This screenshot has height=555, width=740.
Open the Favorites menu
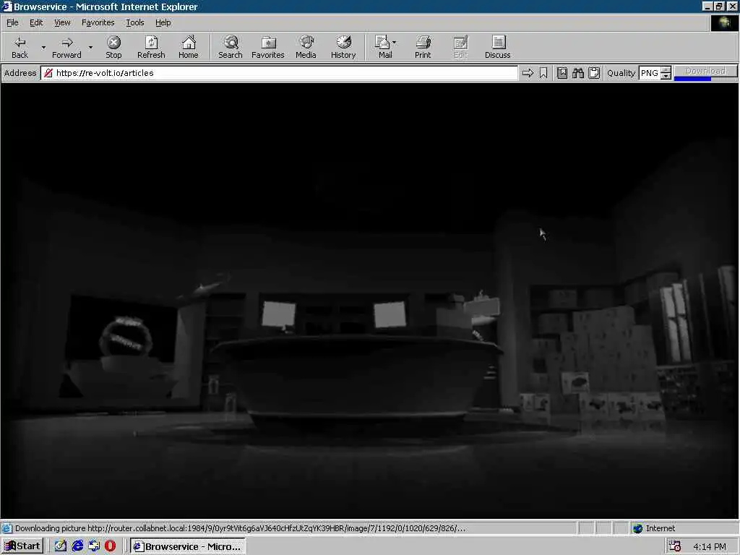pos(98,22)
